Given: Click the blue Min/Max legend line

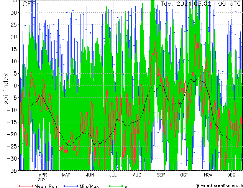Looking at the screenshot, I should [x=71, y=186].
